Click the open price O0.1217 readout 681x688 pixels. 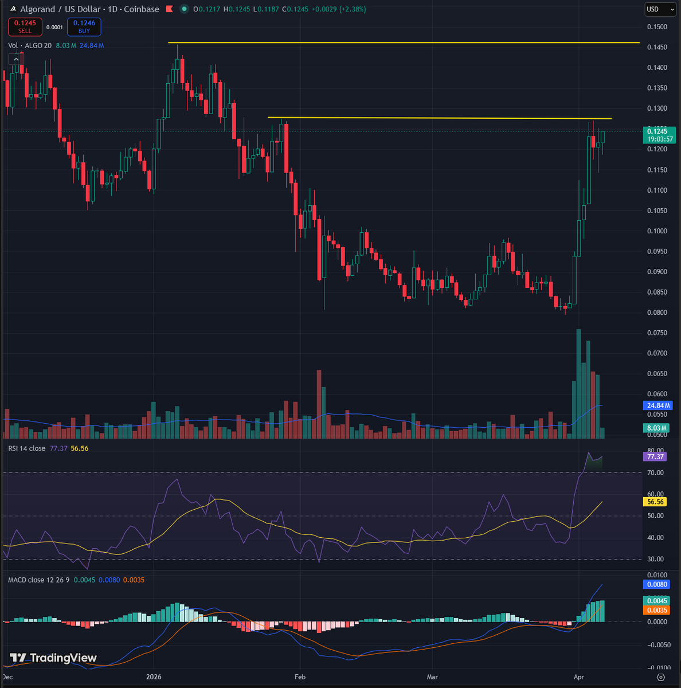(x=207, y=9)
